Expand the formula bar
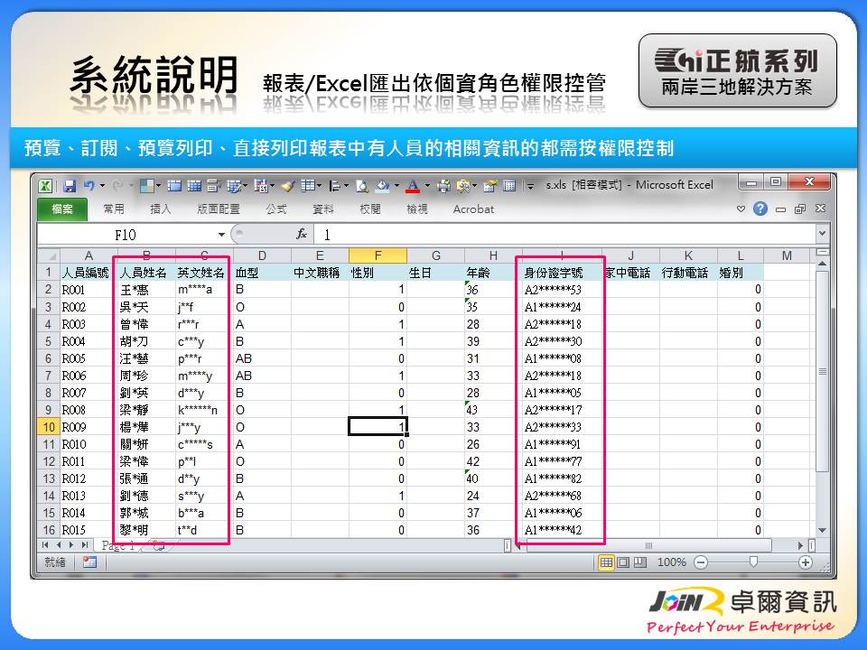 click(821, 235)
